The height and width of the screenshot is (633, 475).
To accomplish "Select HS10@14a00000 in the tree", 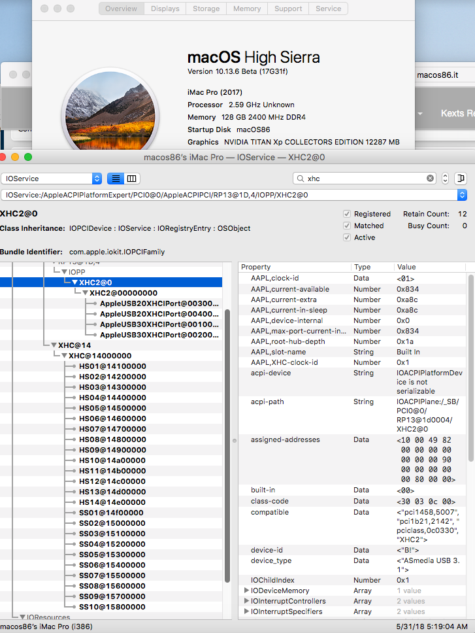I will pyautogui.click(x=112, y=460).
